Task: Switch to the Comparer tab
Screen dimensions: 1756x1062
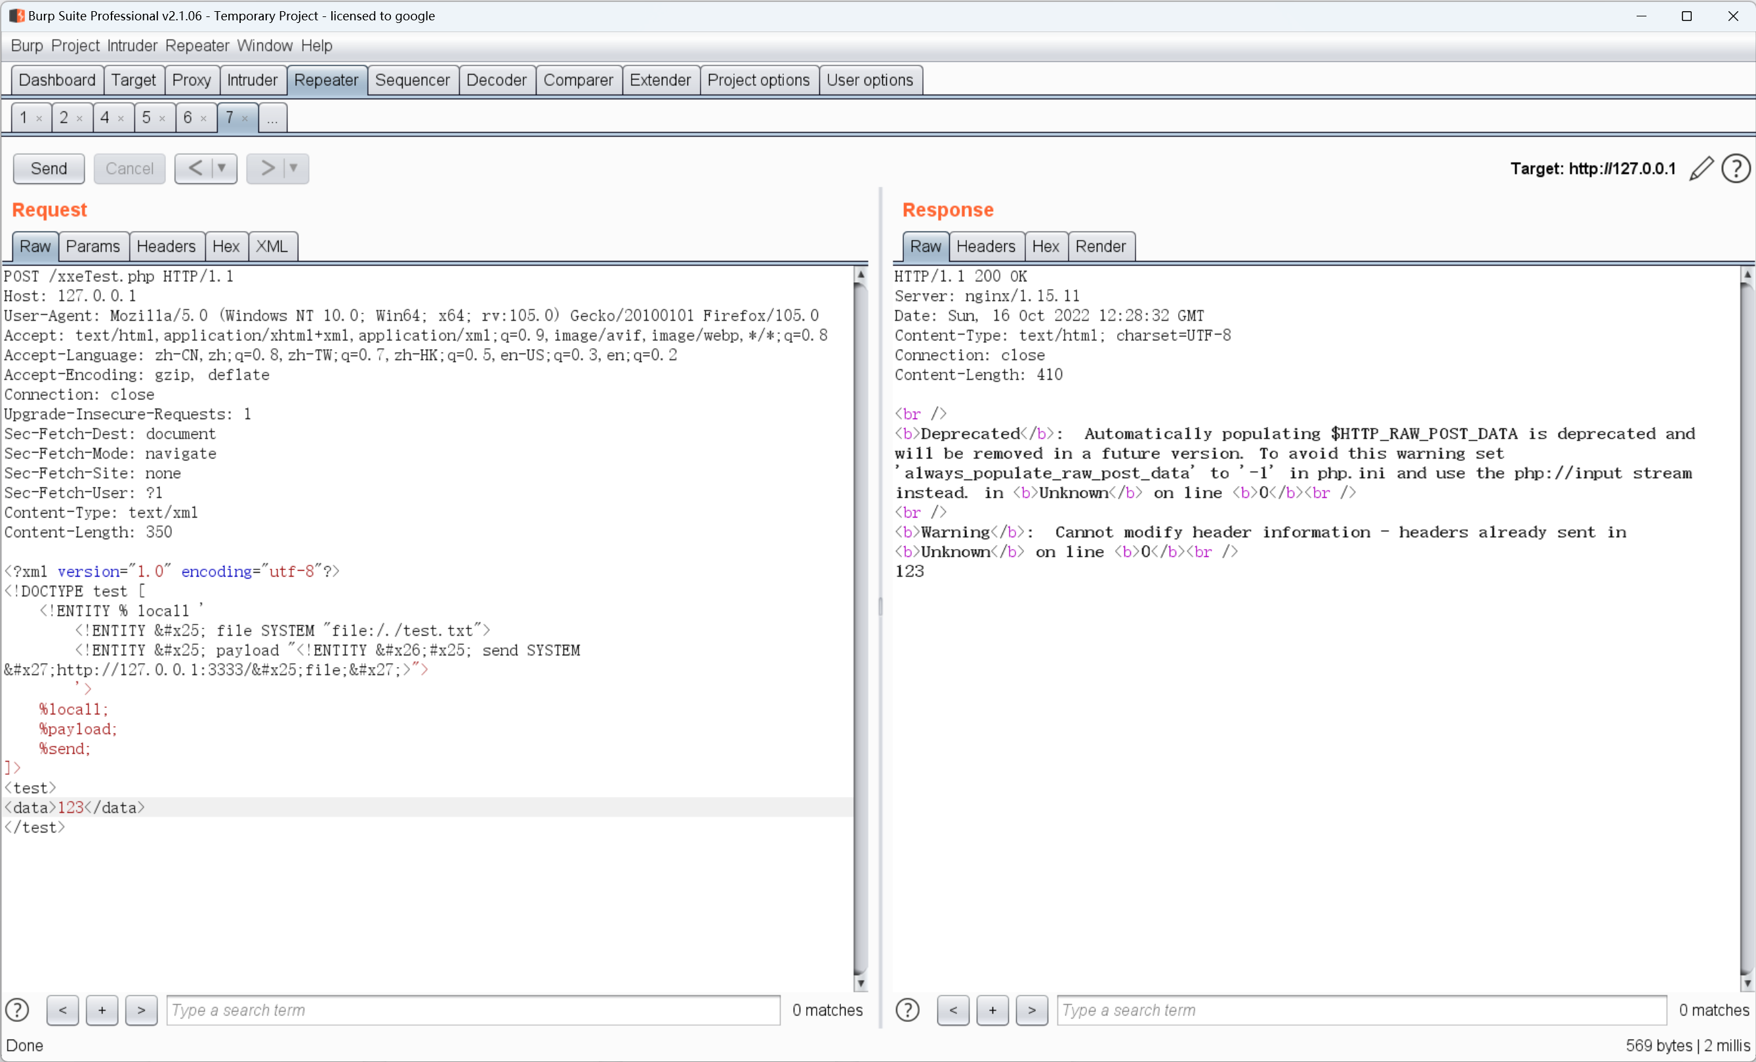Action: point(578,80)
